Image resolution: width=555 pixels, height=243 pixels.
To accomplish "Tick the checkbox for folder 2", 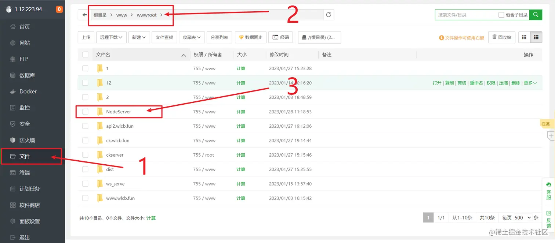I will point(85,97).
